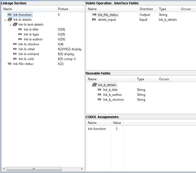Collapse the lnk-b-details tree node
This screenshot has width=196, height=173.
5,20
